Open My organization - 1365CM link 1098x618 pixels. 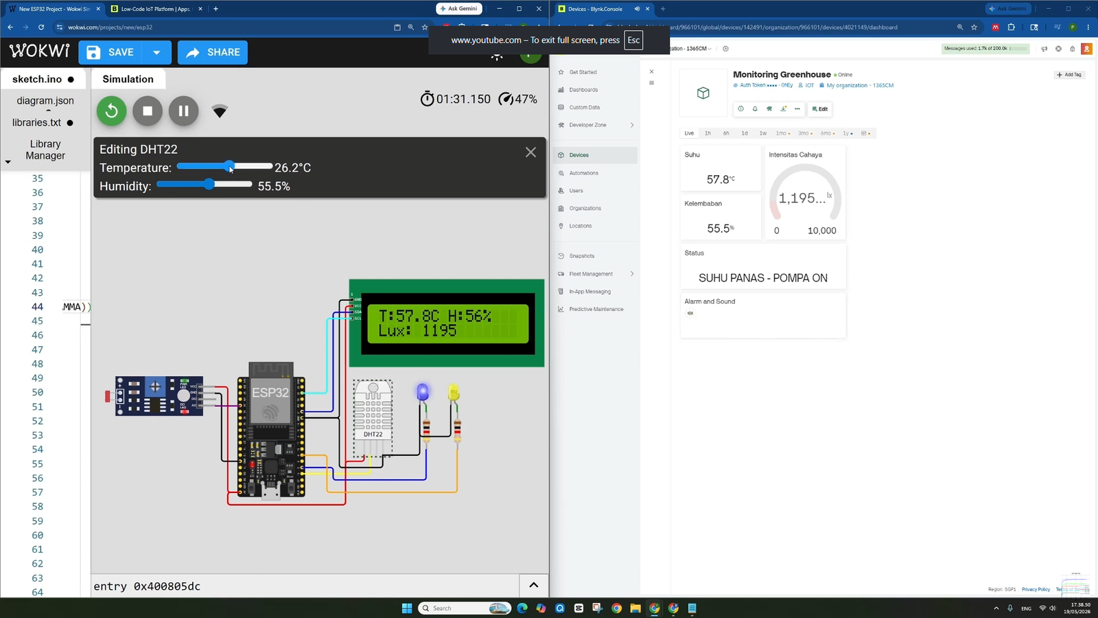click(856, 85)
